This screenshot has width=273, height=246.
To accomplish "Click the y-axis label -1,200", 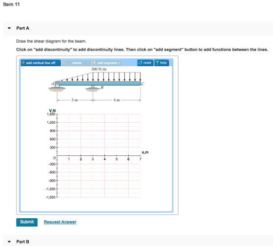I will pos(51,189).
